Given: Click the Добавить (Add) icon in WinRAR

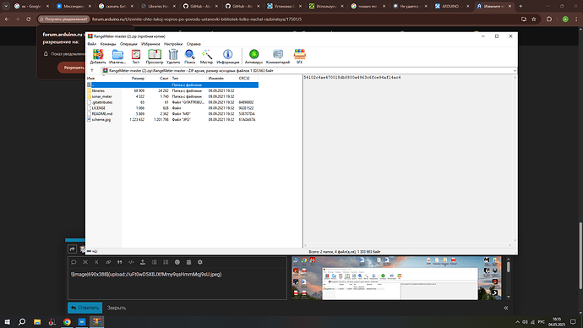Looking at the screenshot, I should coord(98,57).
